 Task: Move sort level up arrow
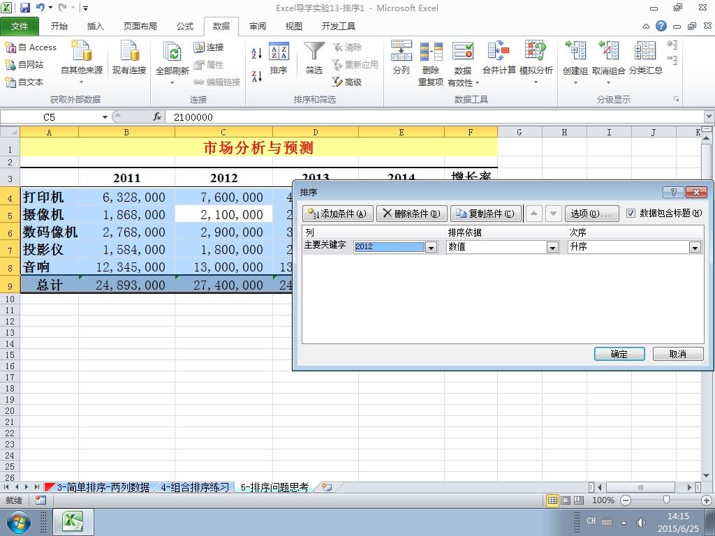(533, 214)
